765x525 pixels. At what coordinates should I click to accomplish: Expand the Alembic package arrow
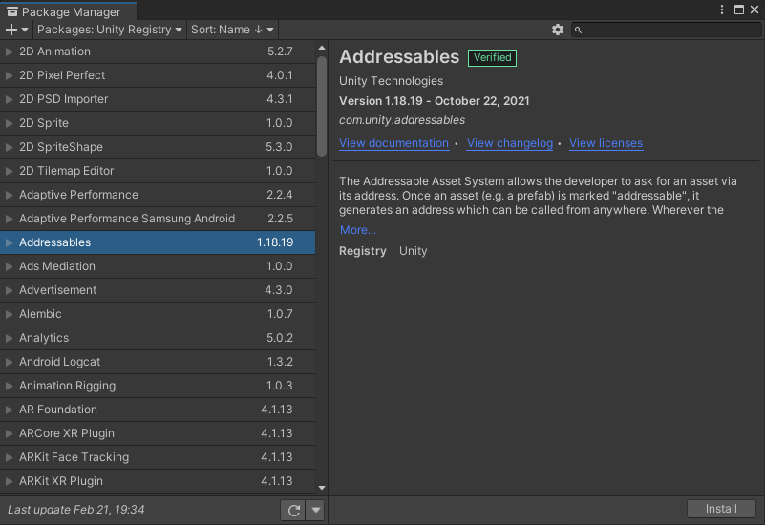9,314
